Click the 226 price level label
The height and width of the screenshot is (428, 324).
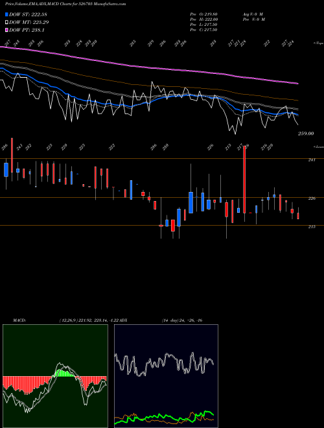tap(312, 198)
